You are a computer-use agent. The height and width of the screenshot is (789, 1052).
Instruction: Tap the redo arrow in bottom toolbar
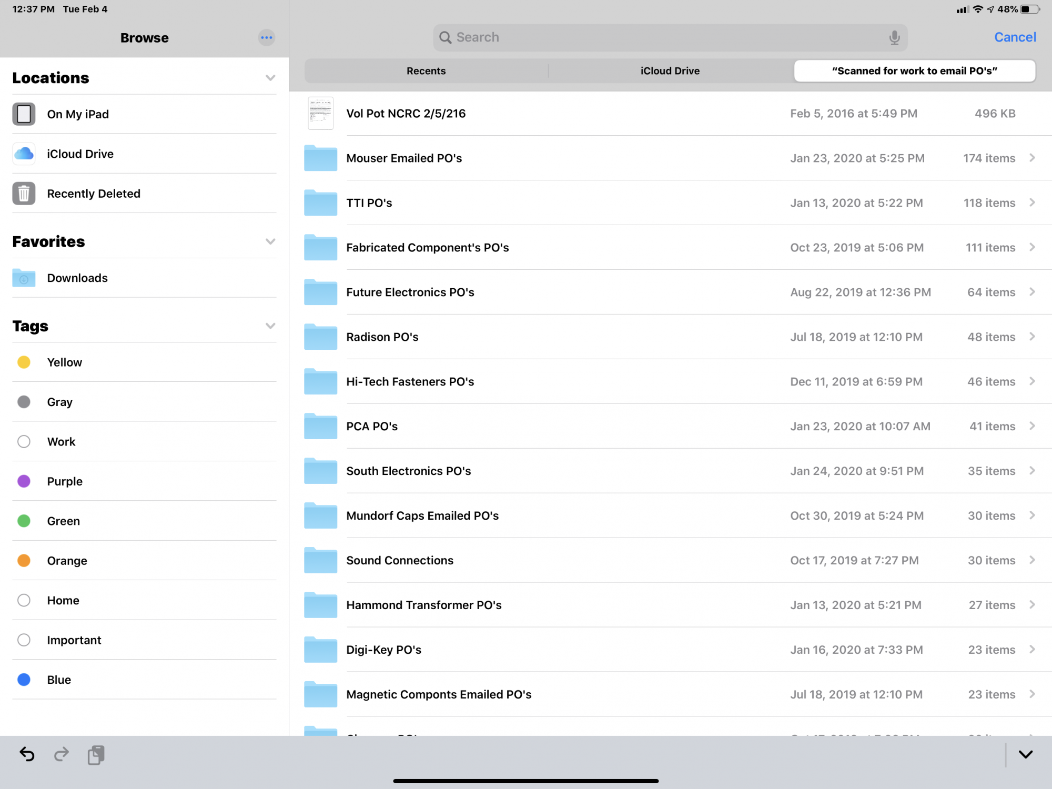tap(62, 754)
